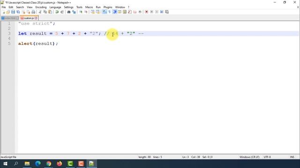This screenshot has height=168, width=300.
Task: Open the Window menu
Action: 120,7
